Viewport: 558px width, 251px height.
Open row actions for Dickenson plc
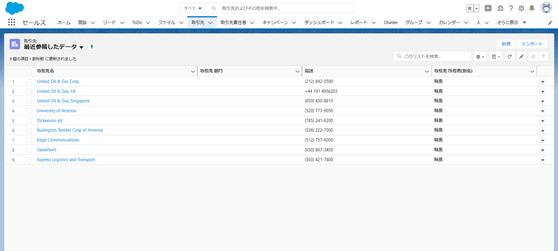[542, 121]
